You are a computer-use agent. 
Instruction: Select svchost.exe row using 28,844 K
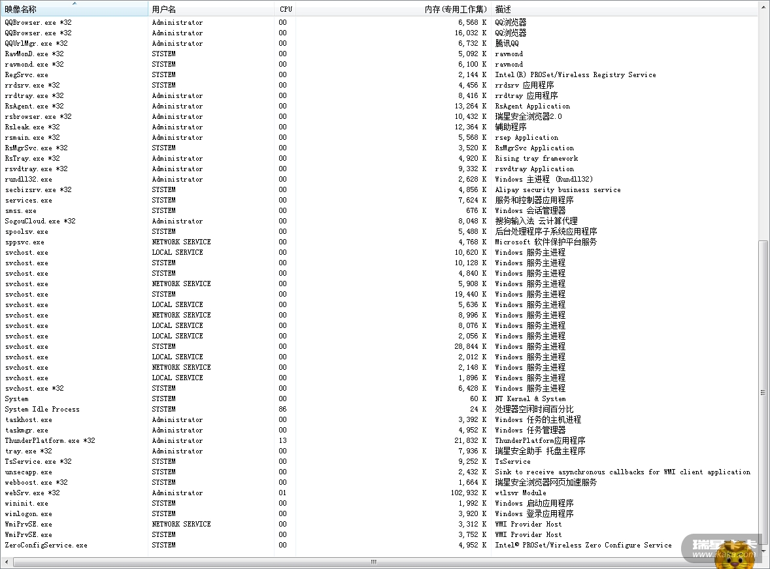click(x=378, y=347)
